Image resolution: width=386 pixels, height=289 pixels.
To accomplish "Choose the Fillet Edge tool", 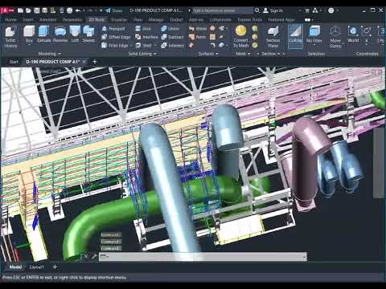I will click(115, 46).
